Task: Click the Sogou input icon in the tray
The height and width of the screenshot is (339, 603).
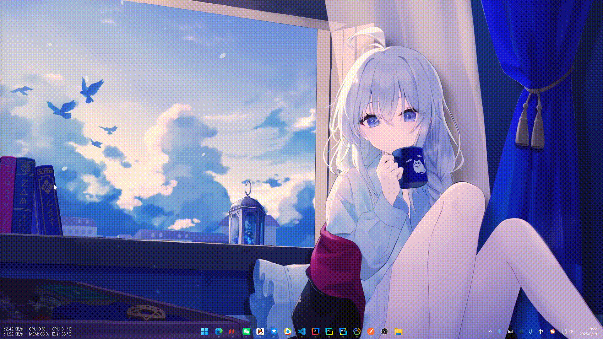Action: [553, 331]
